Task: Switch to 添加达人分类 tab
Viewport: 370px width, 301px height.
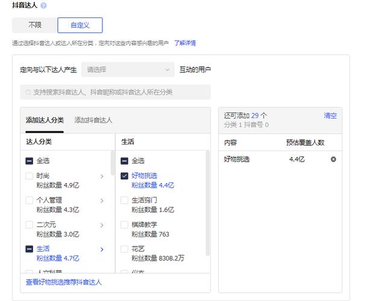Action: click(x=45, y=120)
